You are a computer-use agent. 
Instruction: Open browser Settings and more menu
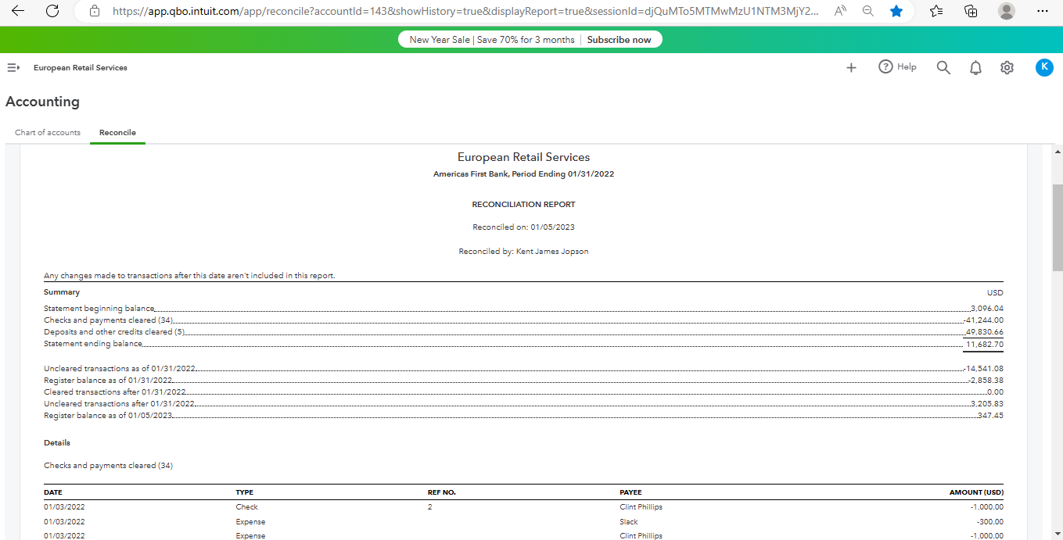click(1042, 11)
